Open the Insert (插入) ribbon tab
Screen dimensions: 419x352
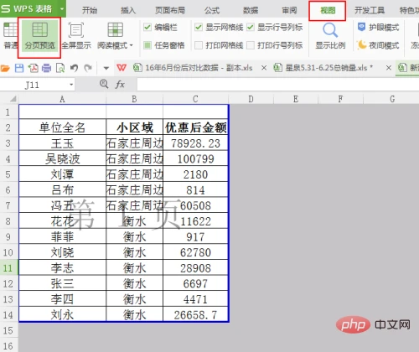coord(128,10)
